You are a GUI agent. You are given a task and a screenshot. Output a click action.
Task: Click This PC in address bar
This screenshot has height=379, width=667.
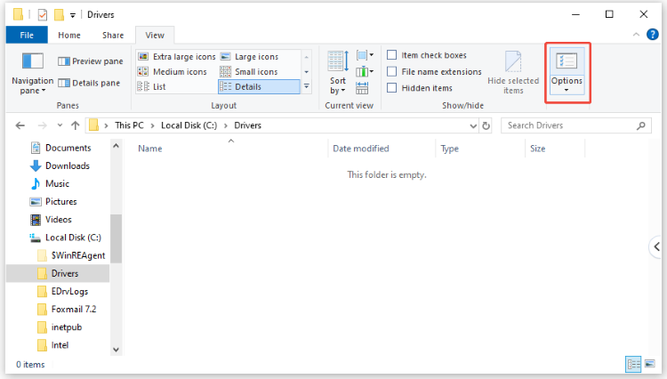129,125
